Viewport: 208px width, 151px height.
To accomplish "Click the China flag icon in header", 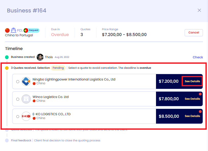I will pos(7,30).
